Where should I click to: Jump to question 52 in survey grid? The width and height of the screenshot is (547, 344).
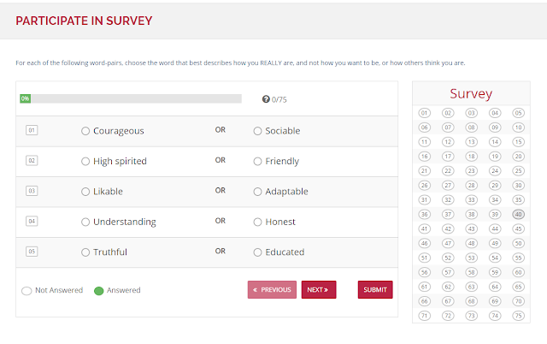[x=448, y=258]
